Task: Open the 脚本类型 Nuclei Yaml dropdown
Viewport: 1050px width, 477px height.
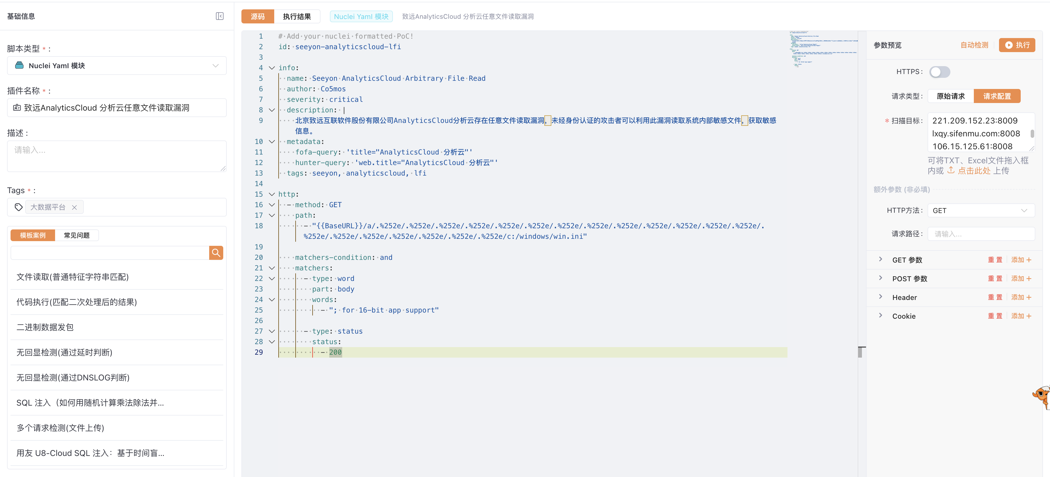Action: (x=117, y=66)
